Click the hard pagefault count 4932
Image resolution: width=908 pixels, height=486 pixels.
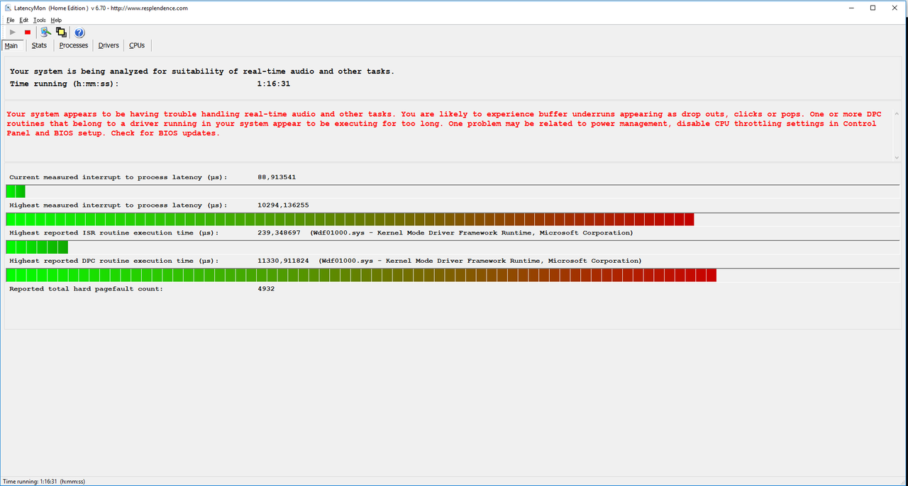pyautogui.click(x=266, y=288)
